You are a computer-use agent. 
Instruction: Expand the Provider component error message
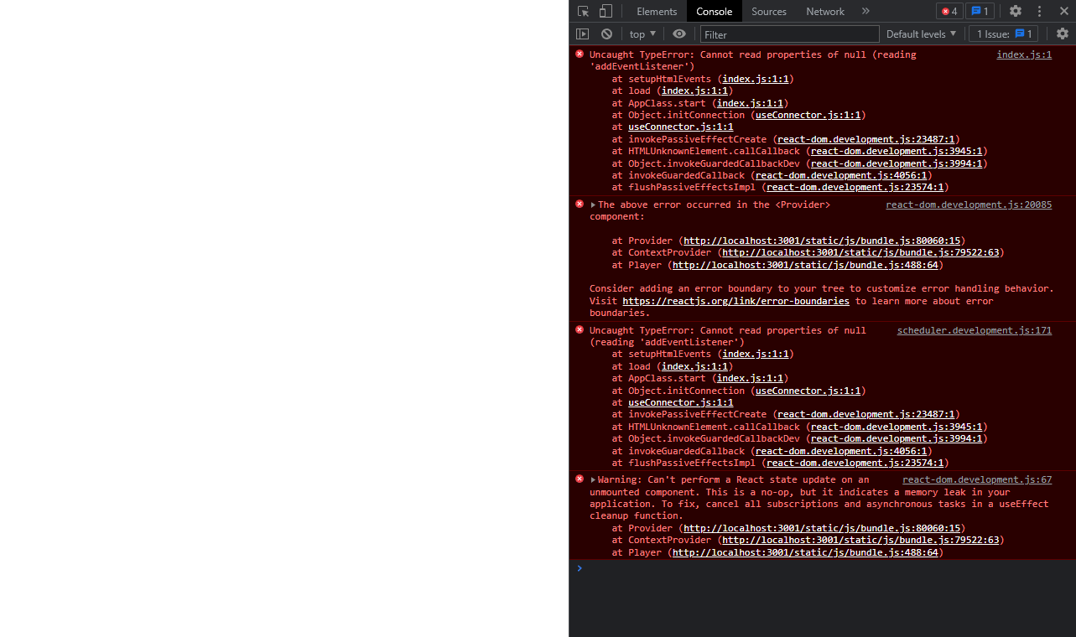592,204
